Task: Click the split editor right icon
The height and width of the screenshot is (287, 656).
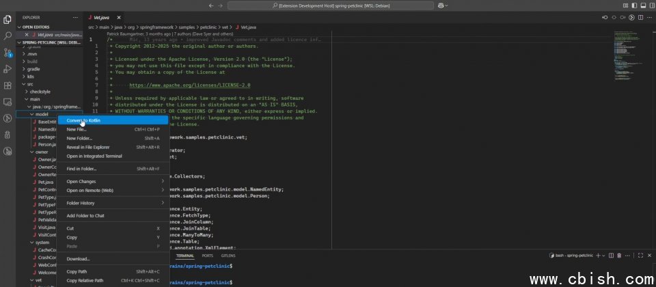Action: pos(640,17)
